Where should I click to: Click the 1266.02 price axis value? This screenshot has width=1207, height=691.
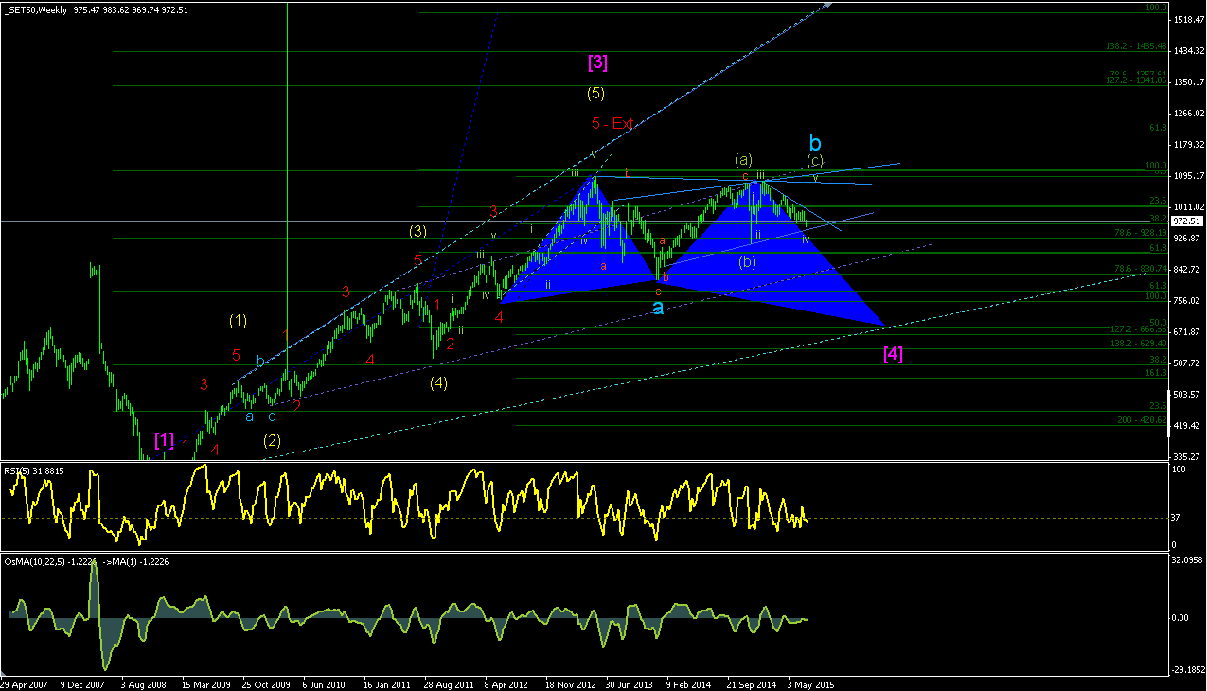(x=1187, y=114)
